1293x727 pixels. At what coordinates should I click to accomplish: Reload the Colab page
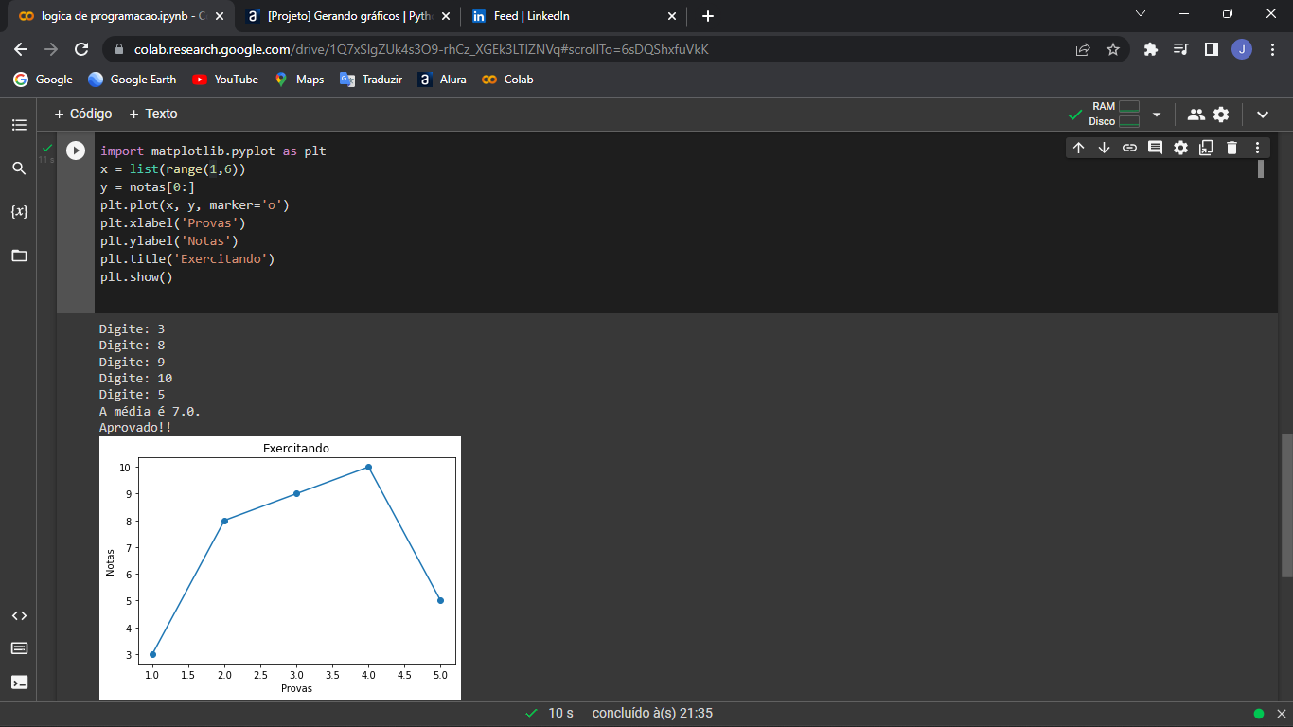(81, 49)
